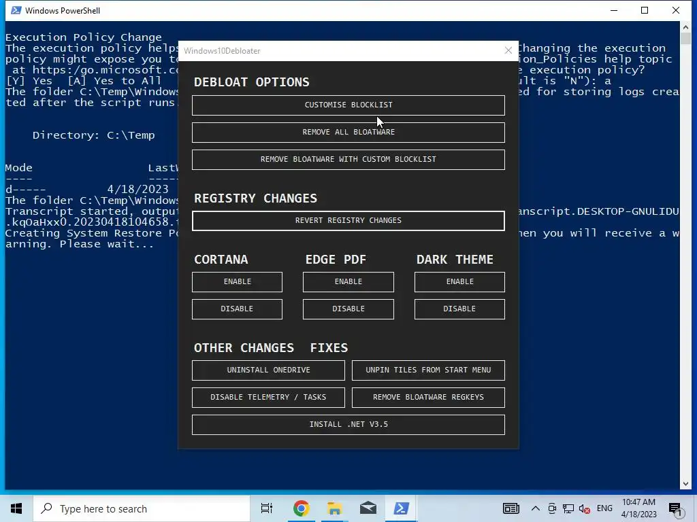Install .NET v3.5

pos(348,425)
